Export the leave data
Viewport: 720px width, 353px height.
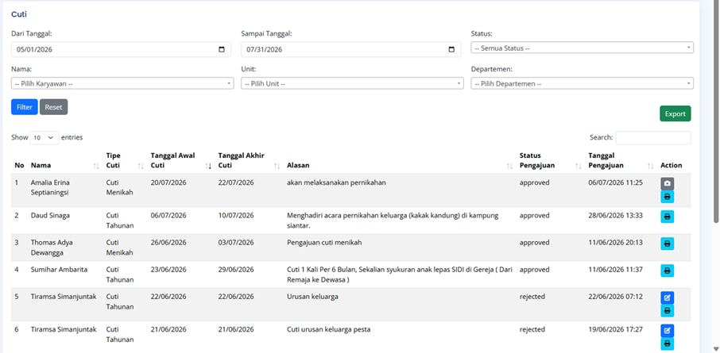coord(675,113)
